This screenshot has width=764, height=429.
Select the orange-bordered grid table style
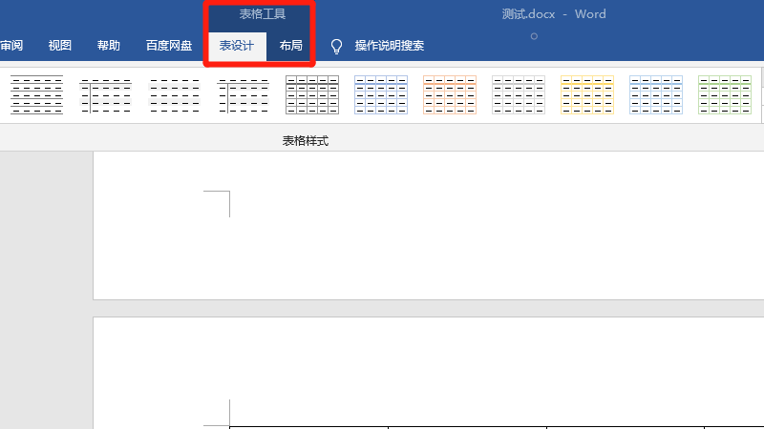[450, 95]
